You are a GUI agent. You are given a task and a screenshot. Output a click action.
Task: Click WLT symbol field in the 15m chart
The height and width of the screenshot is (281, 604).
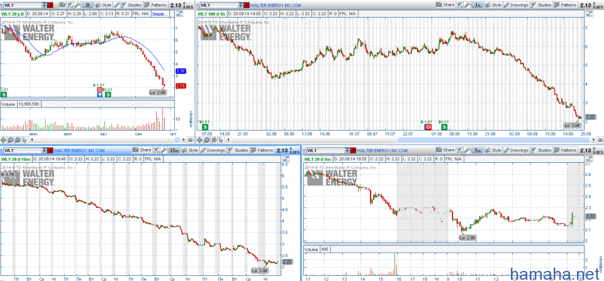coord(23,150)
